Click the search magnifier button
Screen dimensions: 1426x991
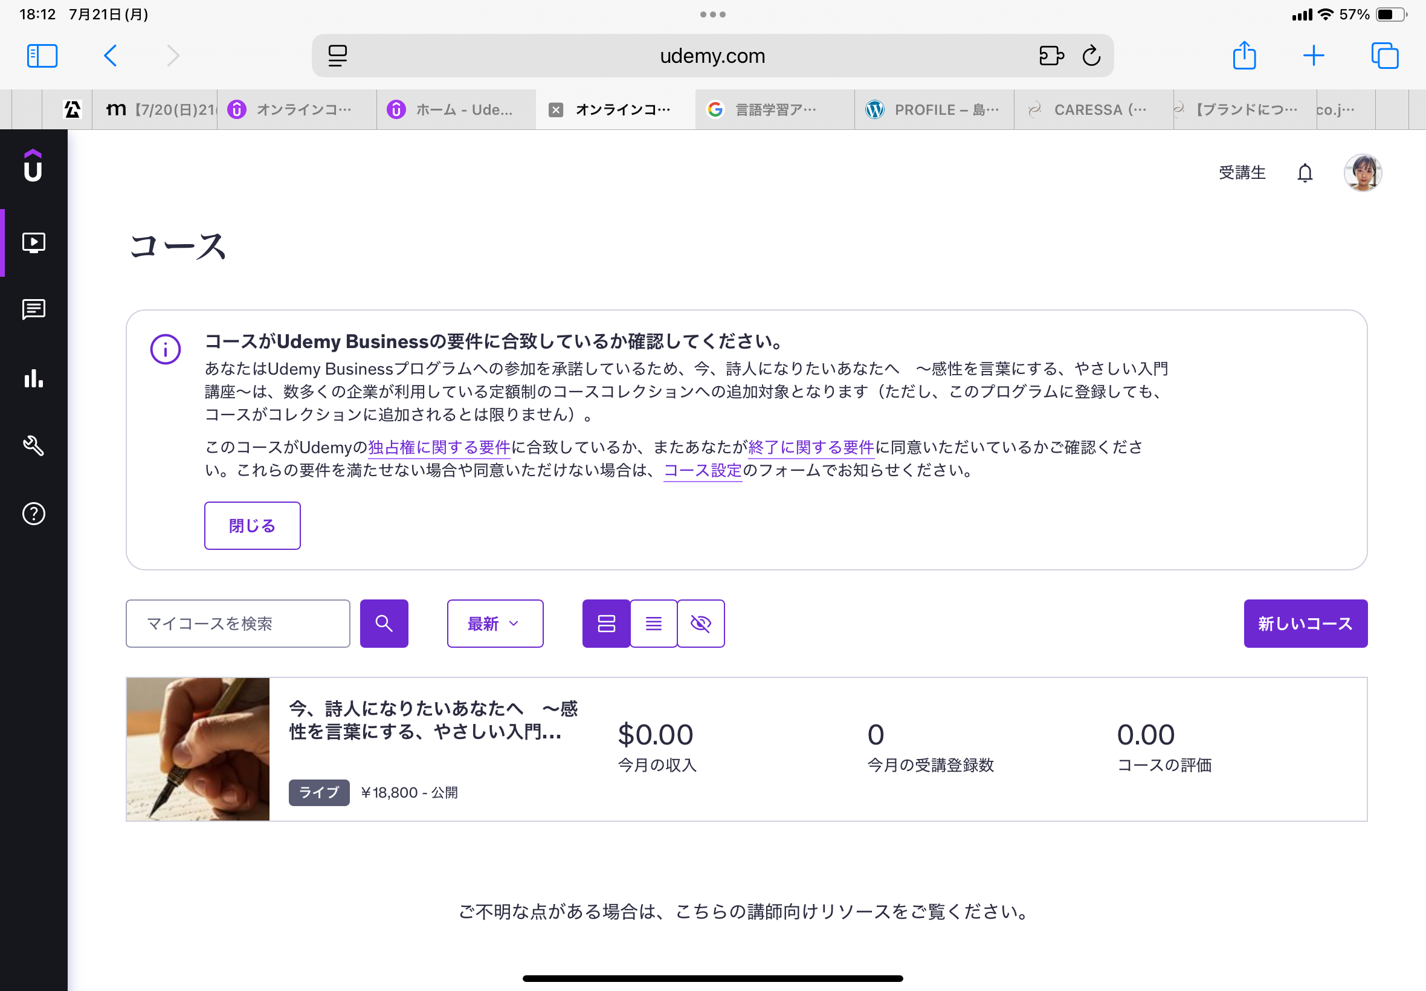pos(384,624)
